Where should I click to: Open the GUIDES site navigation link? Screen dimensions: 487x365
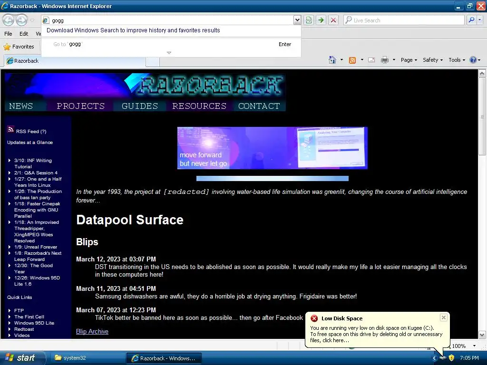click(140, 106)
